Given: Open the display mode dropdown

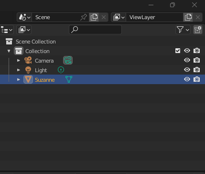Looking at the screenshot, I should (24, 30).
